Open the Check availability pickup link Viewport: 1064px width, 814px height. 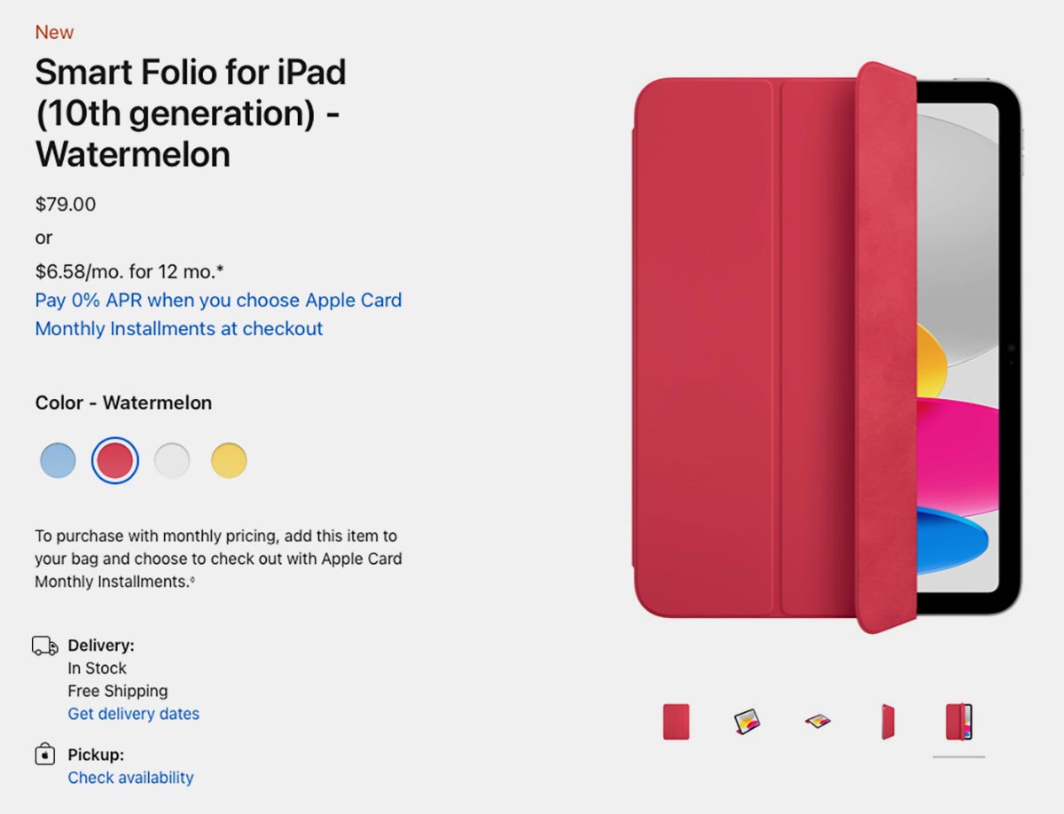130,778
